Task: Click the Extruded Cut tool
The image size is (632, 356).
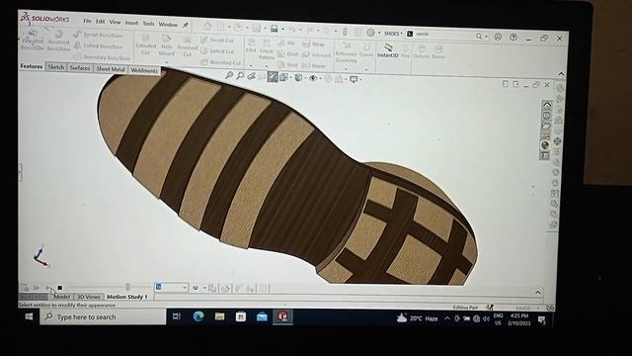Action: [145, 44]
